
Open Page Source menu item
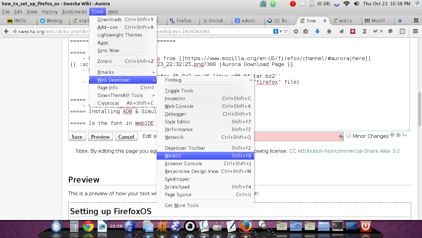[205, 194]
